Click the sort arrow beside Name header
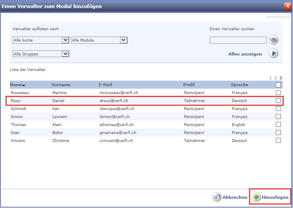 pyautogui.click(x=24, y=86)
